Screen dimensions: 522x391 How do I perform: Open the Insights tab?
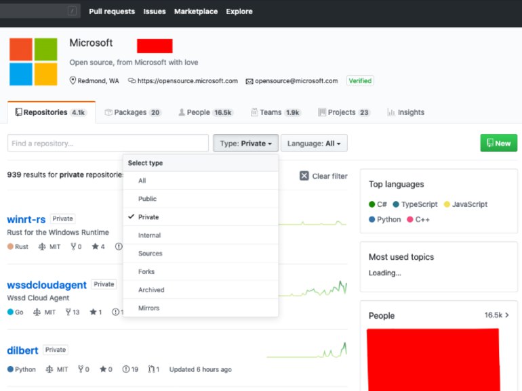[406, 112]
